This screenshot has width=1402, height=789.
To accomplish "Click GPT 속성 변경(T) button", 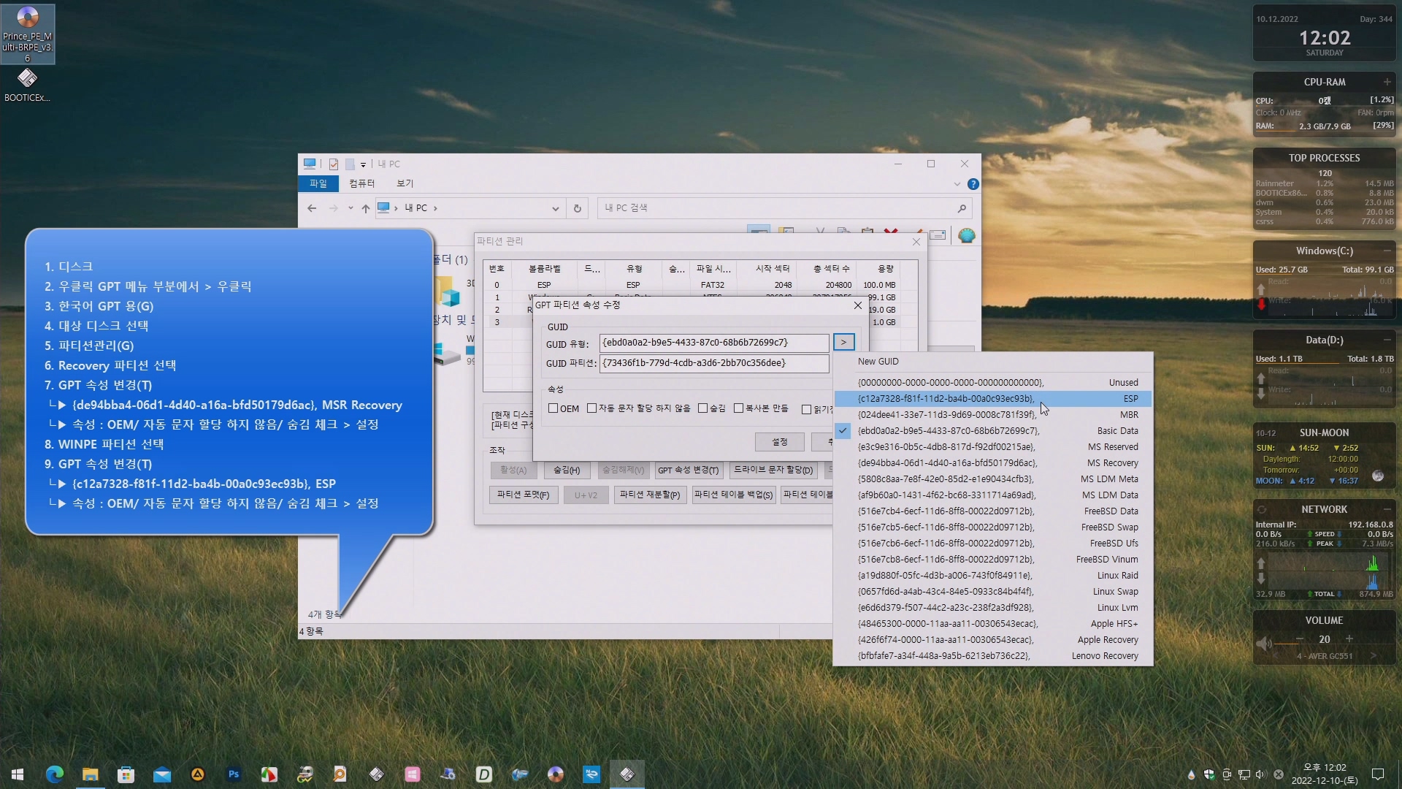I will coord(688,470).
